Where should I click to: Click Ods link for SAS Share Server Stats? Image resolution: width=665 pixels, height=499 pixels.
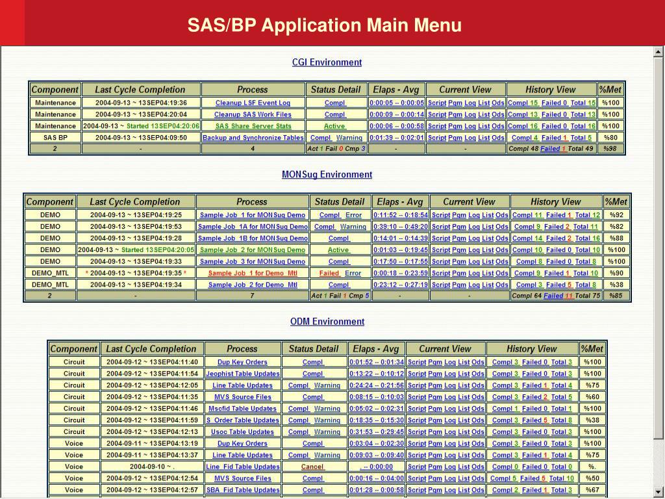coord(498,126)
